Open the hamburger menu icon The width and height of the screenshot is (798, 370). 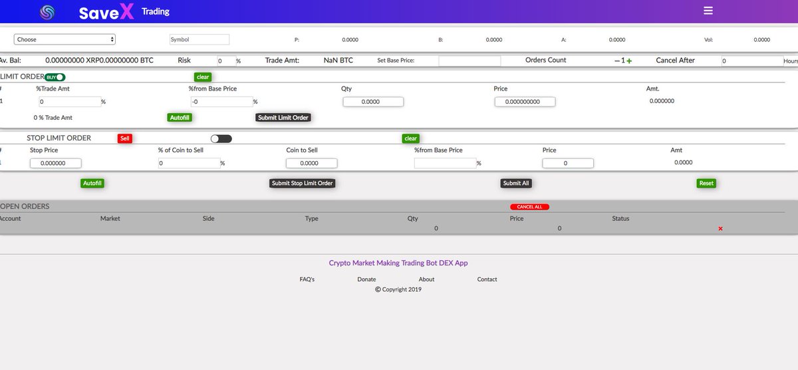[708, 11]
